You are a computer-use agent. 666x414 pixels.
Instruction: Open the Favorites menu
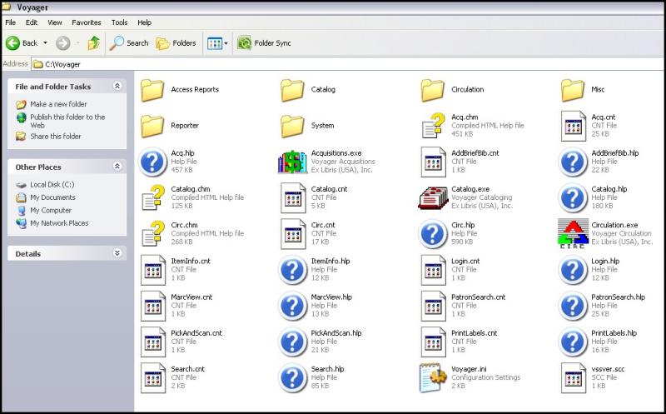tap(87, 22)
